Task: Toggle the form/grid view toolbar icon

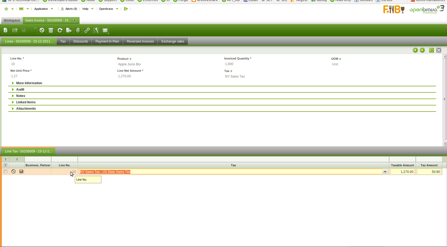Action: point(105,30)
